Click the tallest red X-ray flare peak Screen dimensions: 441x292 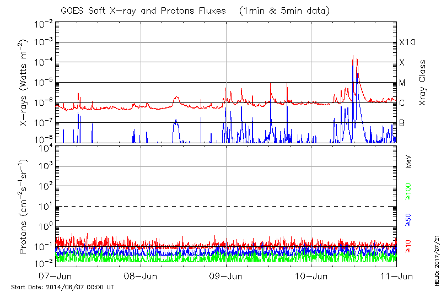click(353, 56)
